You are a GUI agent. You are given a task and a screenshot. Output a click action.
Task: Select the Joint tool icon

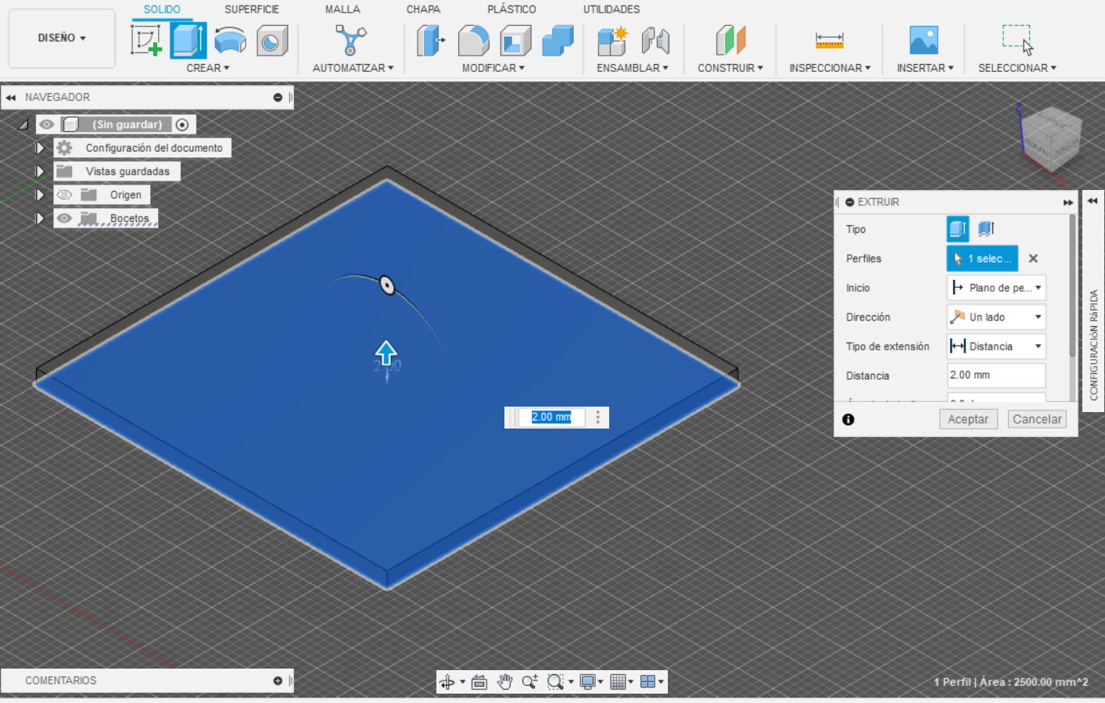655,41
